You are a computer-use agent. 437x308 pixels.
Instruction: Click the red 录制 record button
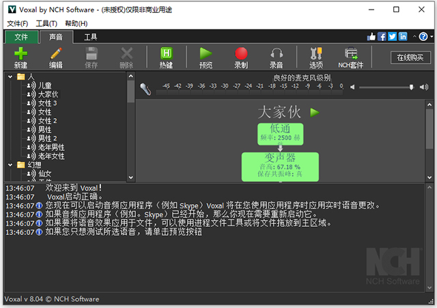(x=241, y=53)
